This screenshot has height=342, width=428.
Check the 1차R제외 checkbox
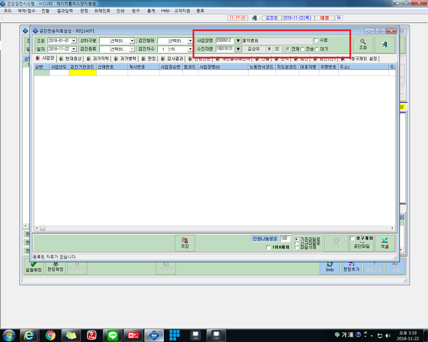pyautogui.click(x=268, y=247)
